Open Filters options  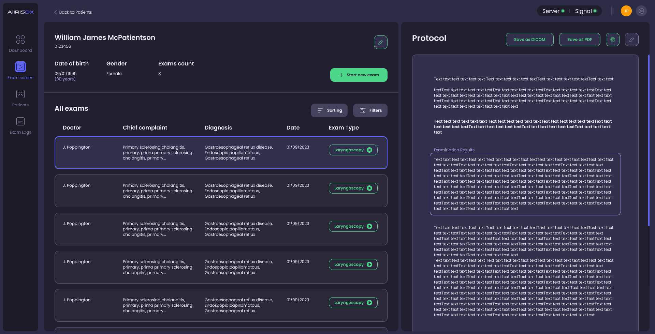370,110
